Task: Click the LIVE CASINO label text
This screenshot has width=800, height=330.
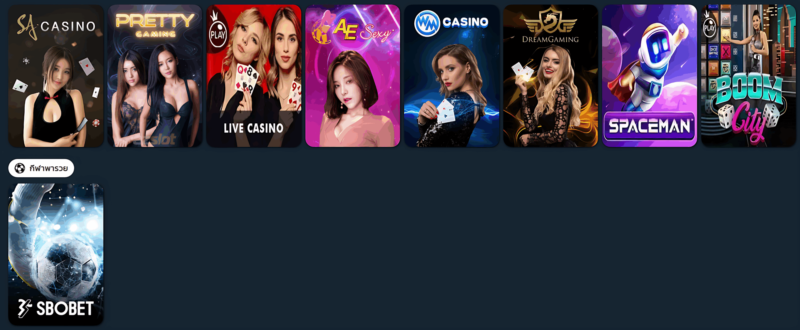Action: [x=254, y=128]
